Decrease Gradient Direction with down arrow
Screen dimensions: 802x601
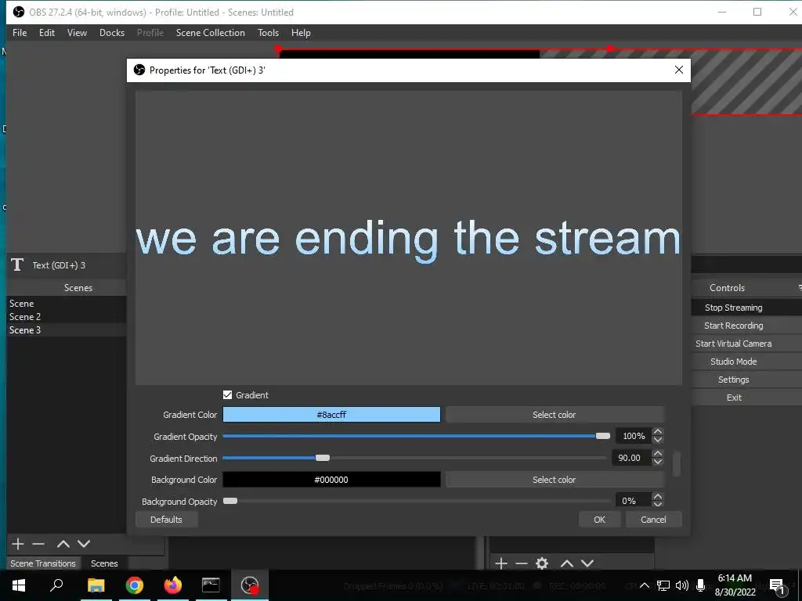tap(658, 462)
